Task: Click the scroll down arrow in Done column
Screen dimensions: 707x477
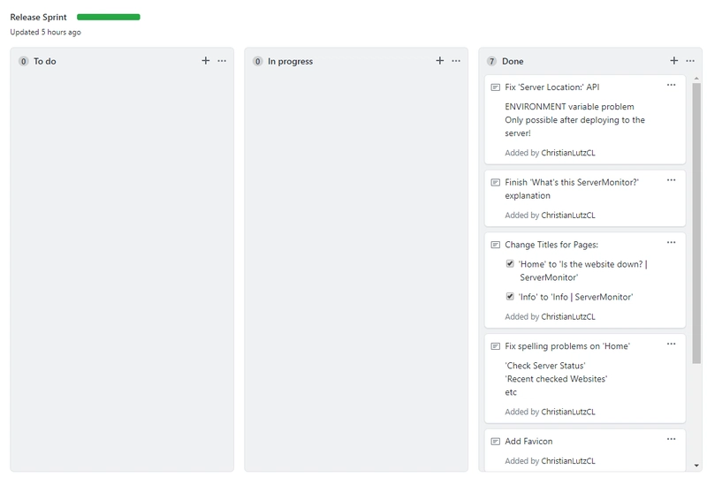Action: pyautogui.click(x=696, y=465)
